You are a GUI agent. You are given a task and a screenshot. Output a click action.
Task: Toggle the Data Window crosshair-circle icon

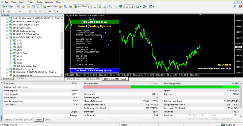click(23, 7)
